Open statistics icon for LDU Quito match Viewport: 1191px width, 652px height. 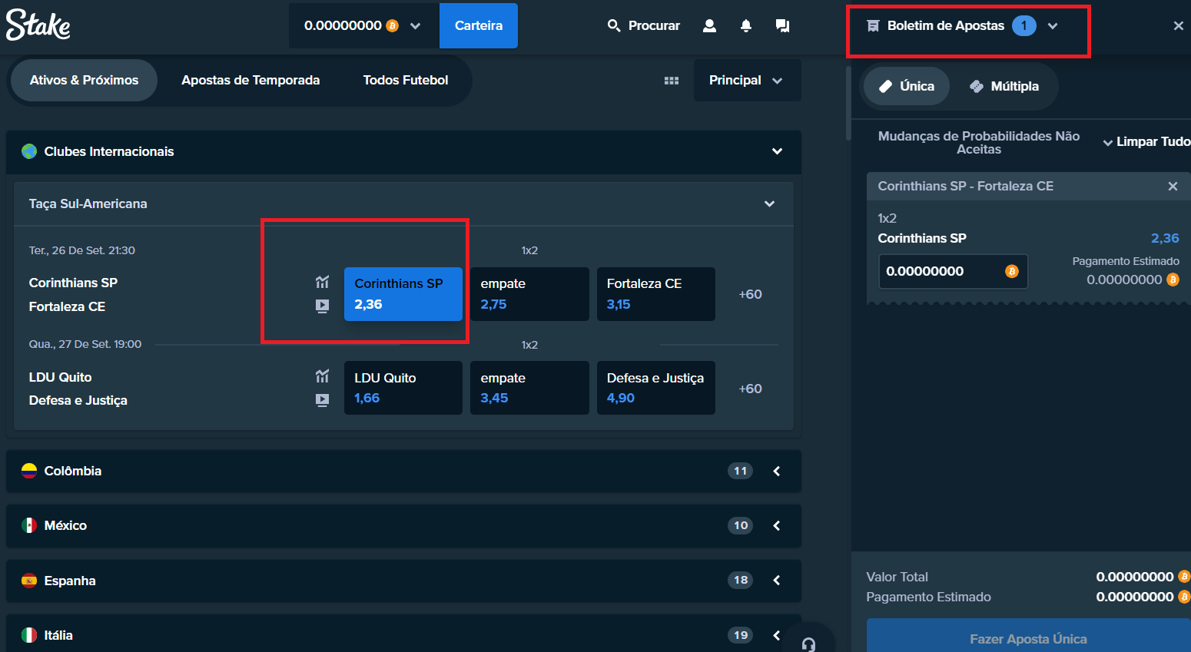coord(322,376)
